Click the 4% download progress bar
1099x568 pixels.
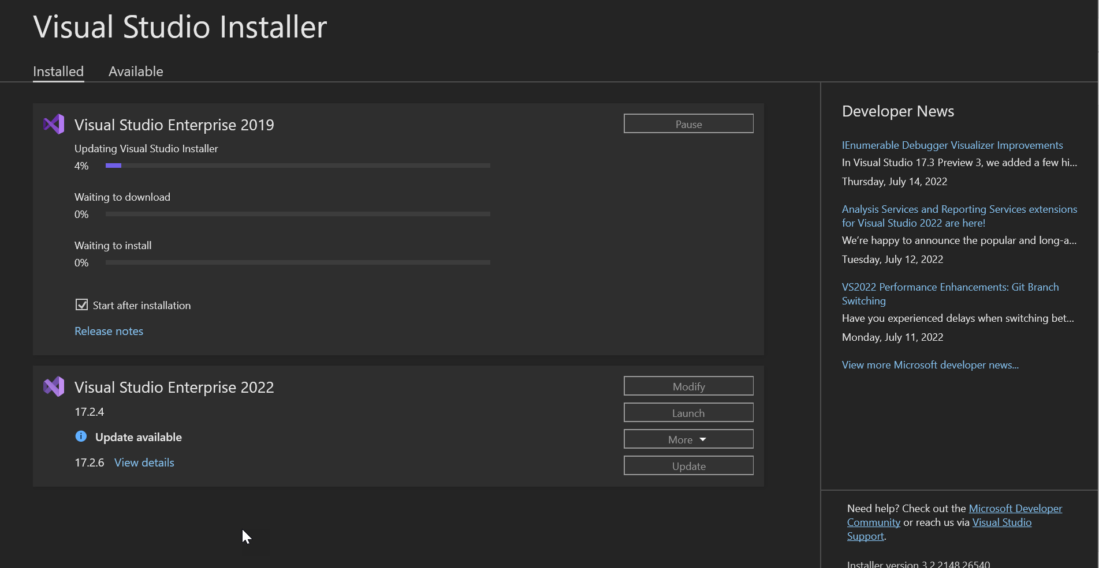click(297, 165)
